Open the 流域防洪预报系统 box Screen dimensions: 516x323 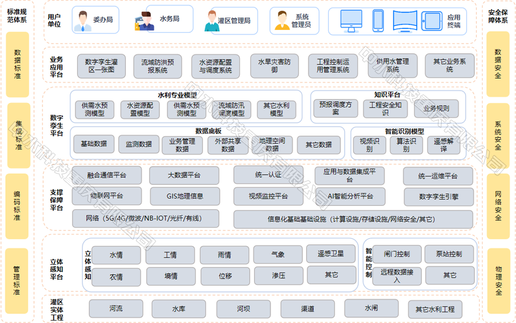tap(158, 66)
